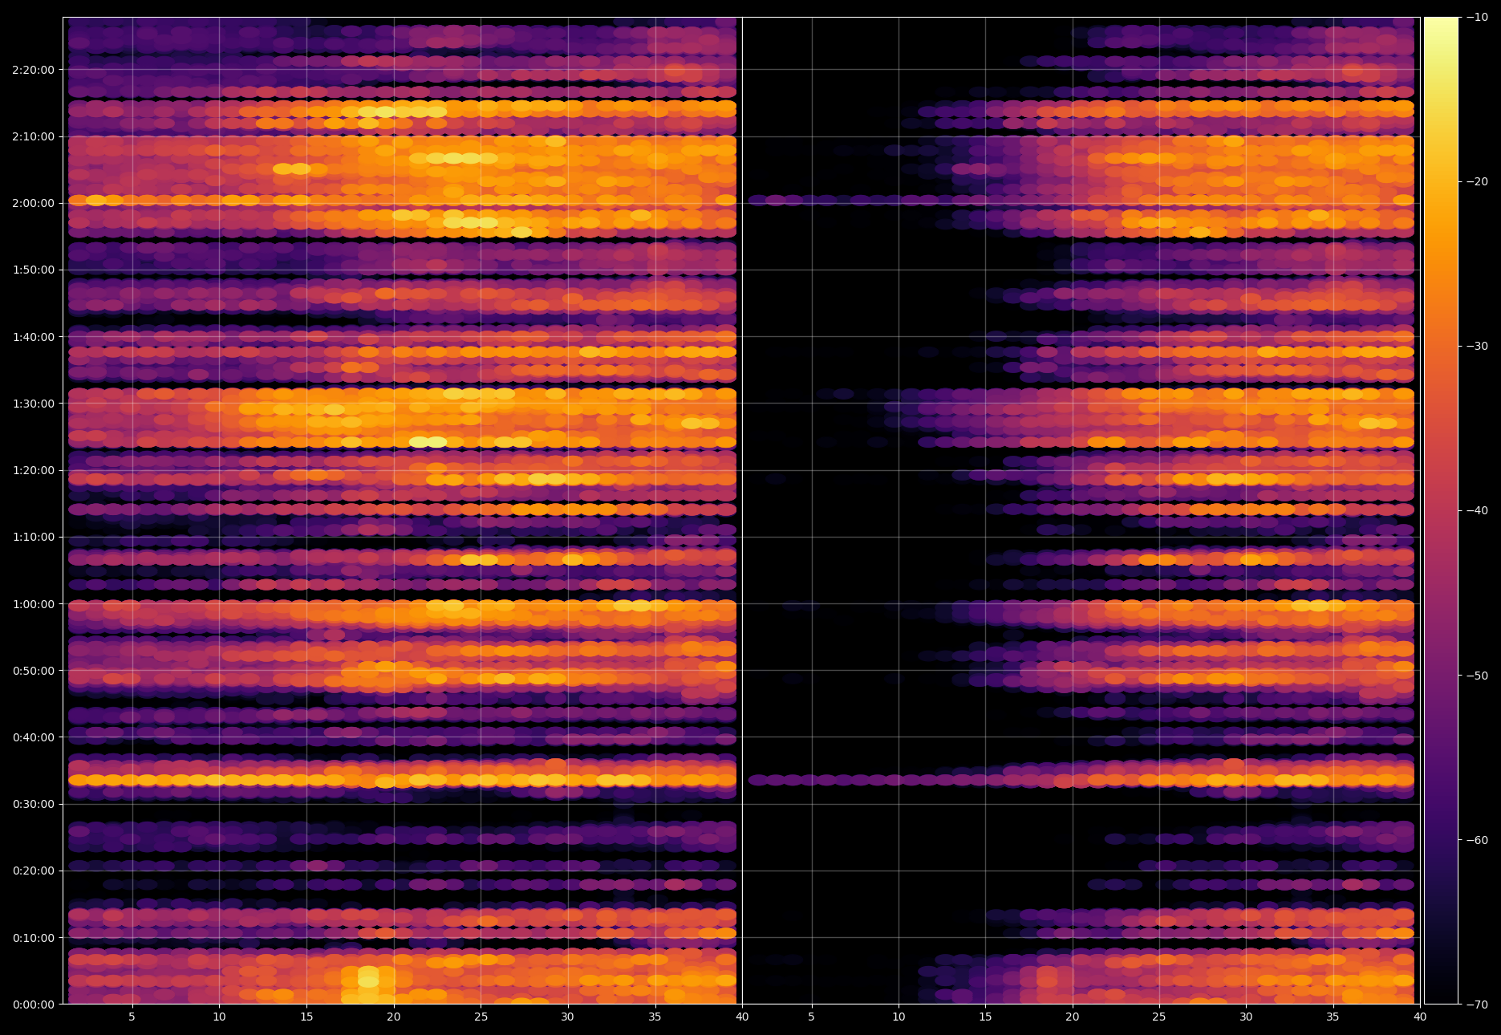
Task: Click the x-axis label 40 between the two panels
Action: tap(742, 1017)
